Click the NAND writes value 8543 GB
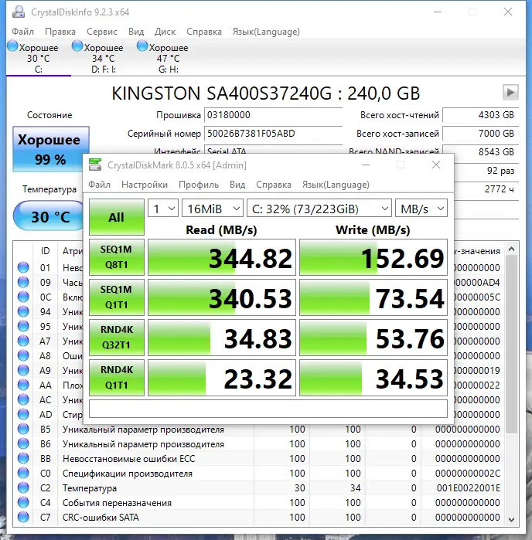 click(486, 152)
